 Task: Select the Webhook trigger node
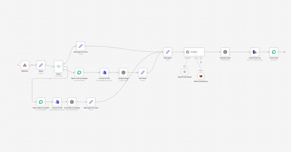point(25,65)
